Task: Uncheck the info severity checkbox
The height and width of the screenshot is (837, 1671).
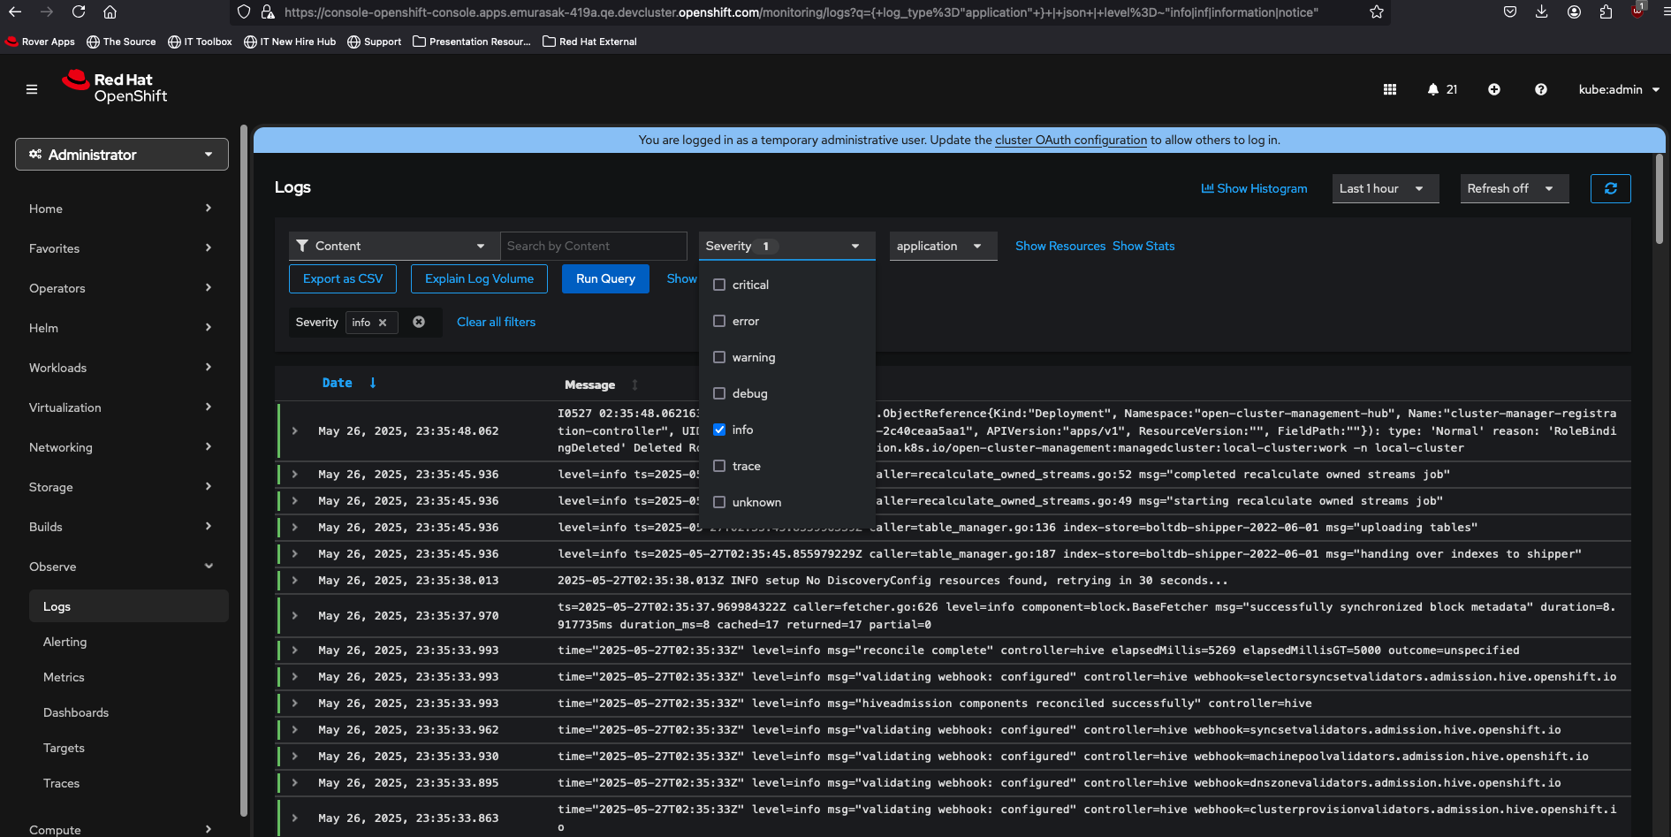Action: (719, 430)
